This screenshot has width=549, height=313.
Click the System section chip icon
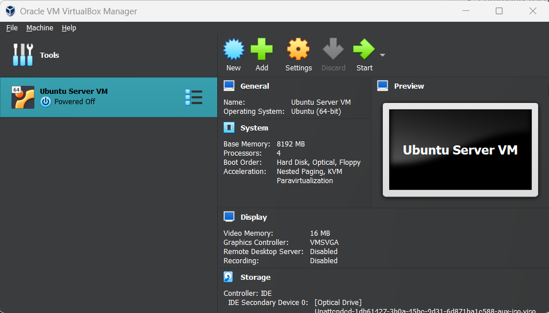[229, 128]
